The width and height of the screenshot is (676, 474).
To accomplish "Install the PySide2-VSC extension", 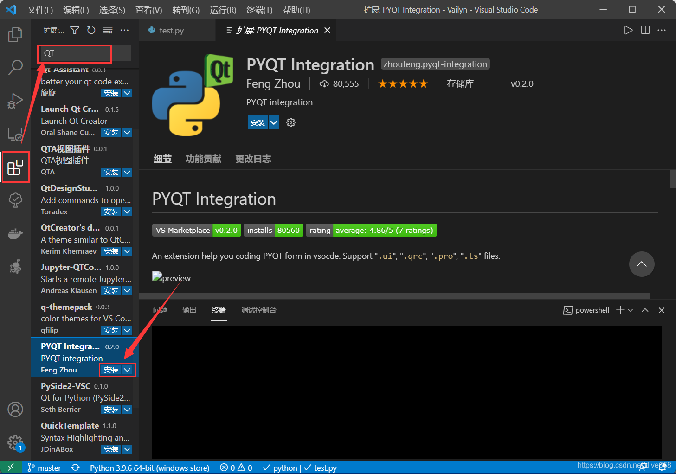I will coord(110,410).
